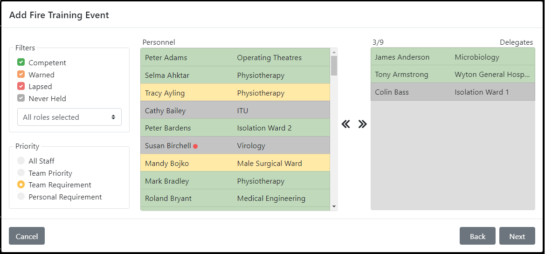
Task: Click the personnel list scroll down arrow
Action: pos(334,207)
